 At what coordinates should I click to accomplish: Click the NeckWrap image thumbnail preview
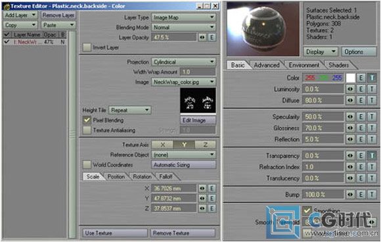click(x=198, y=101)
